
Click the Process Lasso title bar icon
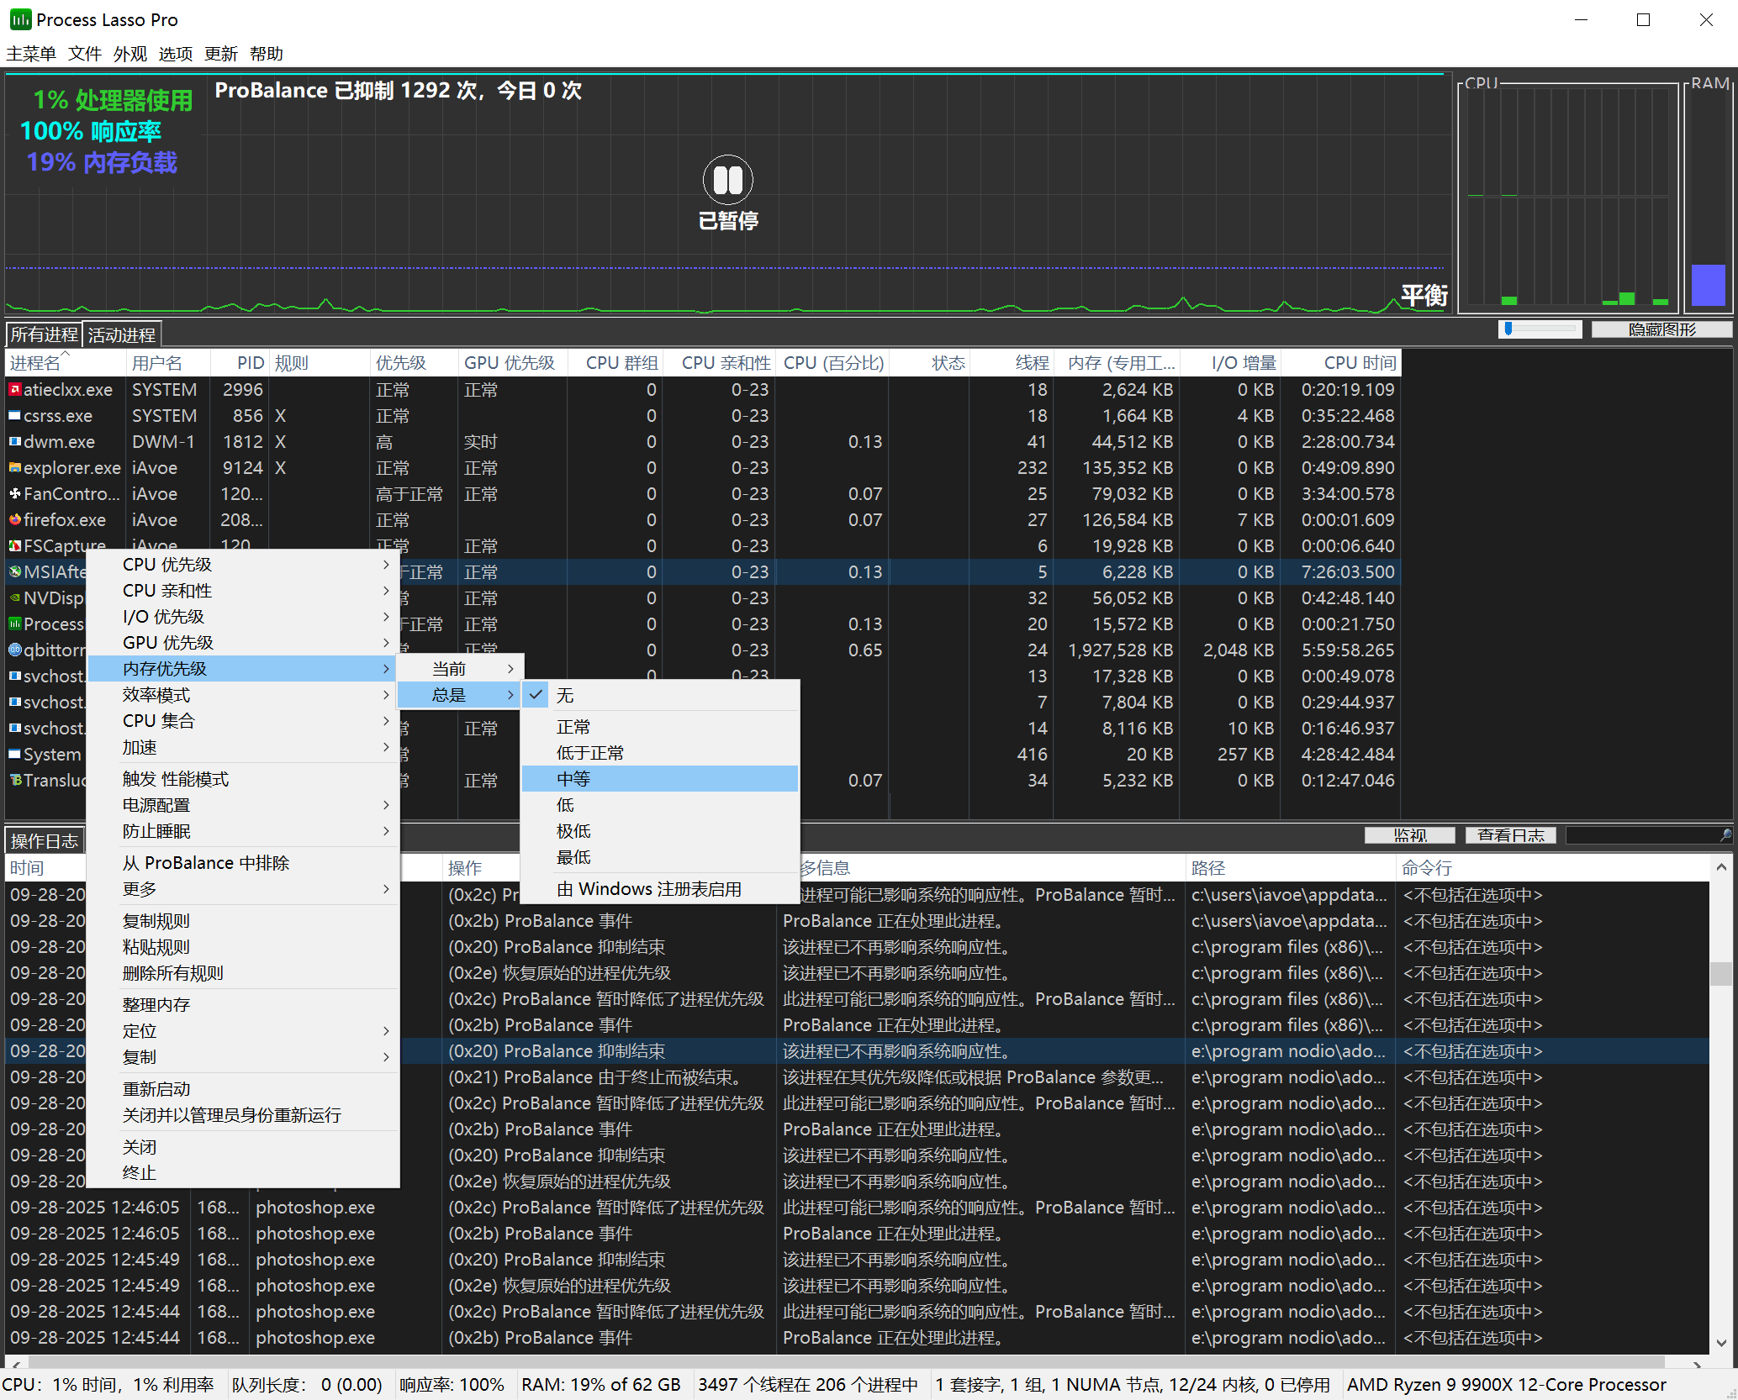[20, 19]
